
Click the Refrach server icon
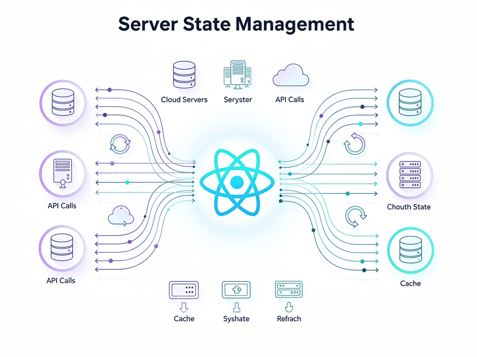[x=289, y=289]
